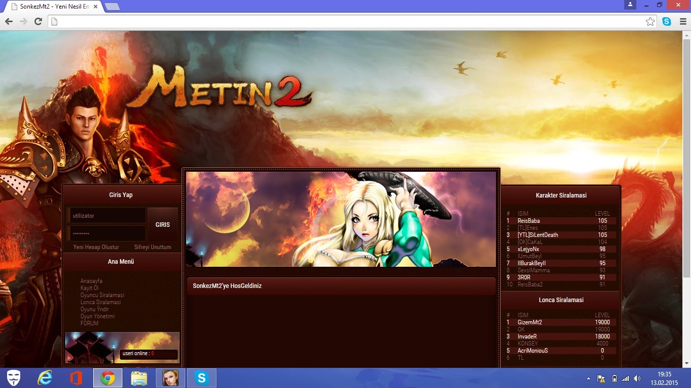Image resolution: width=691 pixels, height=388 pixels.
Task: Open Lonca Siralamasi menu item
Action: pos(101,302)
